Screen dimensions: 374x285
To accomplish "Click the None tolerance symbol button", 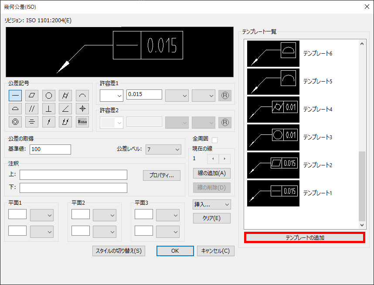I will pyautogui.click(x=82, y=122).
